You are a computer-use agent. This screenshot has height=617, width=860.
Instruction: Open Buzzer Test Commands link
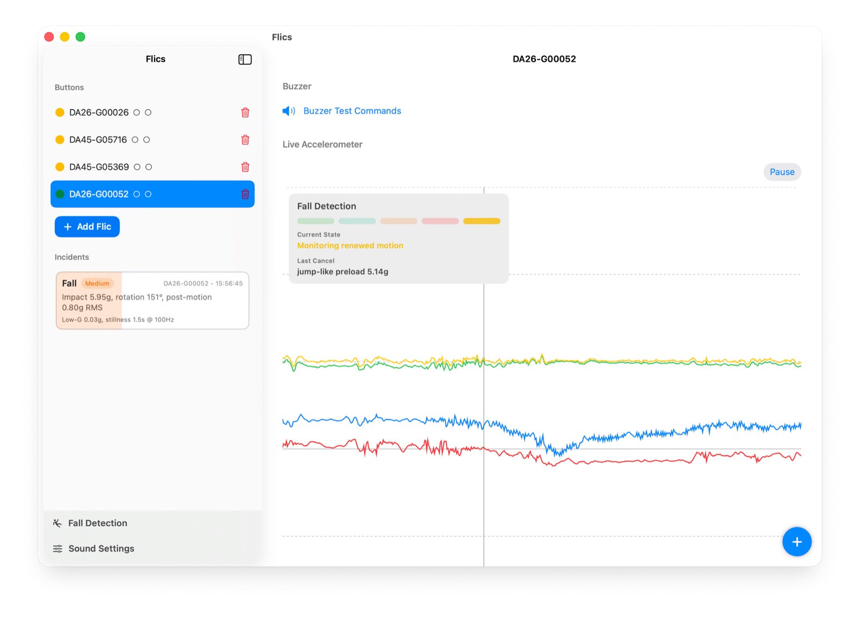coord(352,111)
